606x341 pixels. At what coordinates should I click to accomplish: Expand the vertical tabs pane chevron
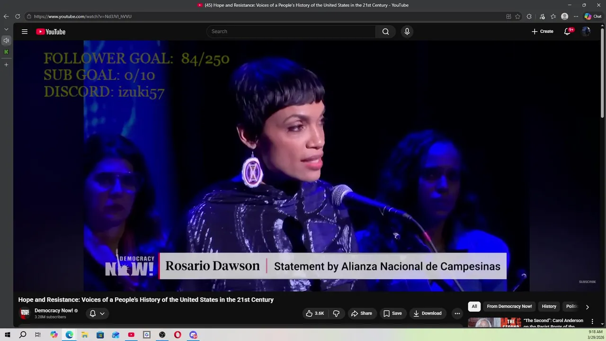[x=6, y=29]
